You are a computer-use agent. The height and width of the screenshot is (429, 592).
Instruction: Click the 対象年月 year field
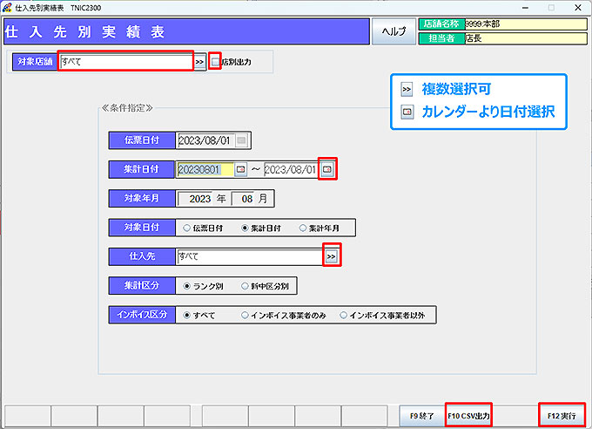click(196, 199)
